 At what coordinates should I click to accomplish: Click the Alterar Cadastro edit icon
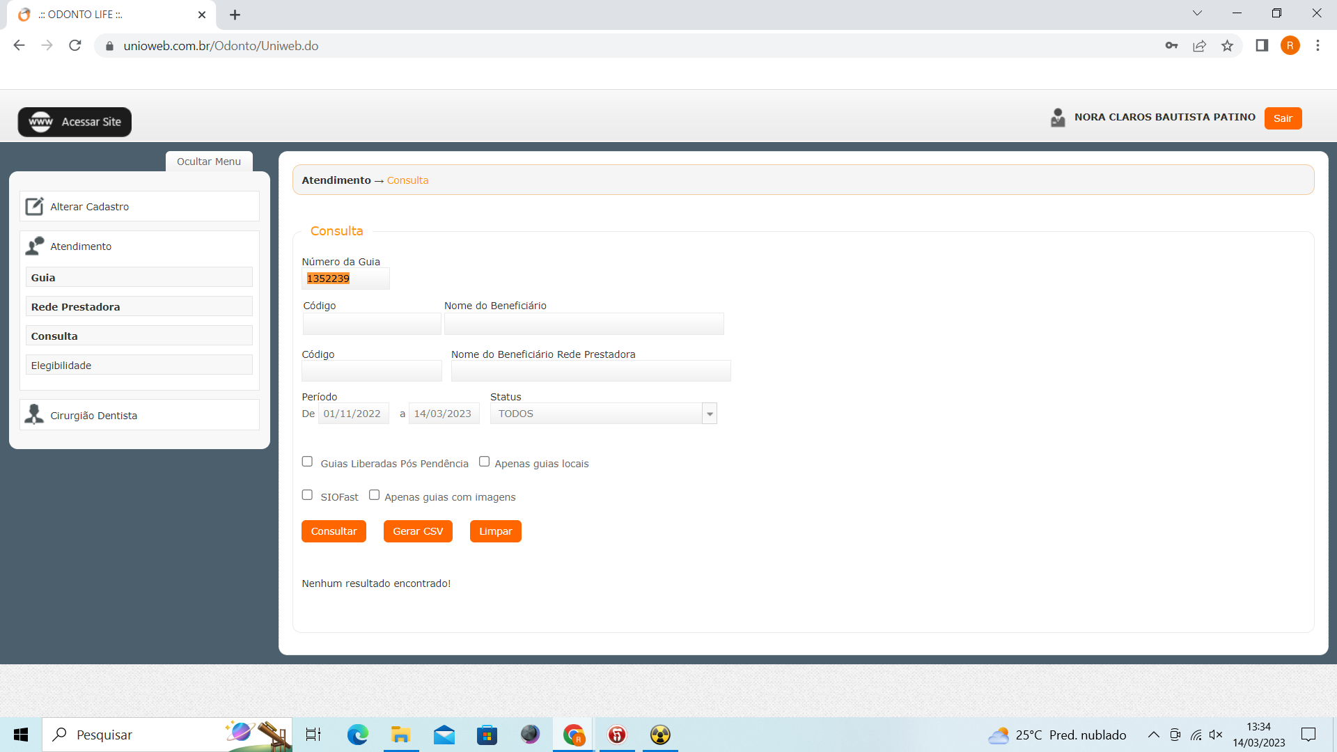tap(34, 207)
